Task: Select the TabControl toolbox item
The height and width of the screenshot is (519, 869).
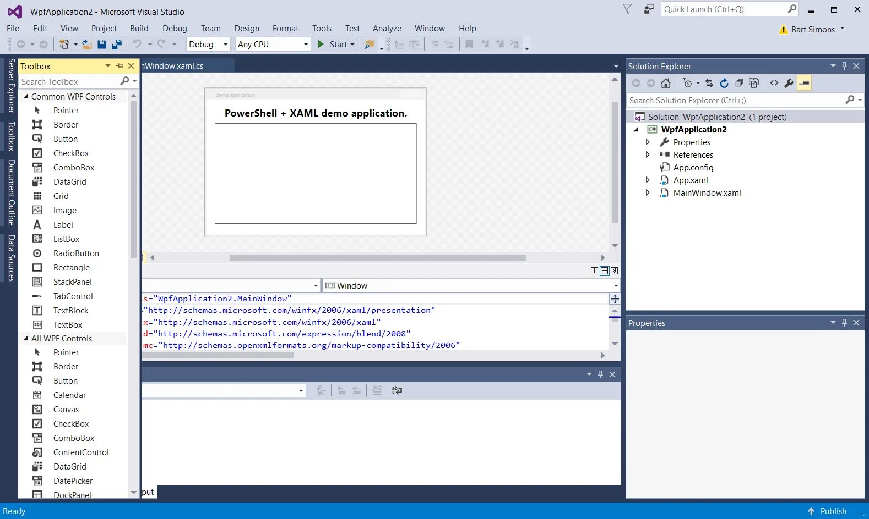Action: coord(73,296)
